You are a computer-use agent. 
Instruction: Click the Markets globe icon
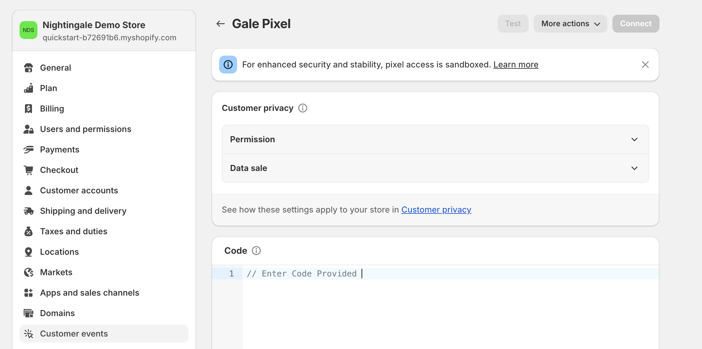coord(28,272)
